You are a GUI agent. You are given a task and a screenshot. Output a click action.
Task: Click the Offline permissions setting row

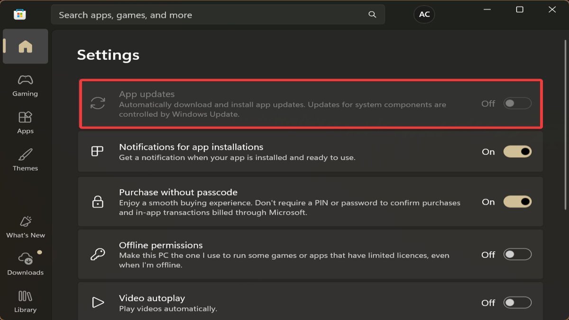point(284,255)
